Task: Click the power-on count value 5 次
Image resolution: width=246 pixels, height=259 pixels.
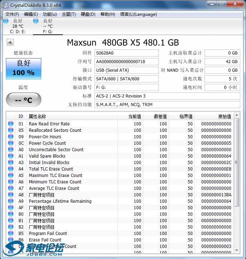Action: click(222, 79)
